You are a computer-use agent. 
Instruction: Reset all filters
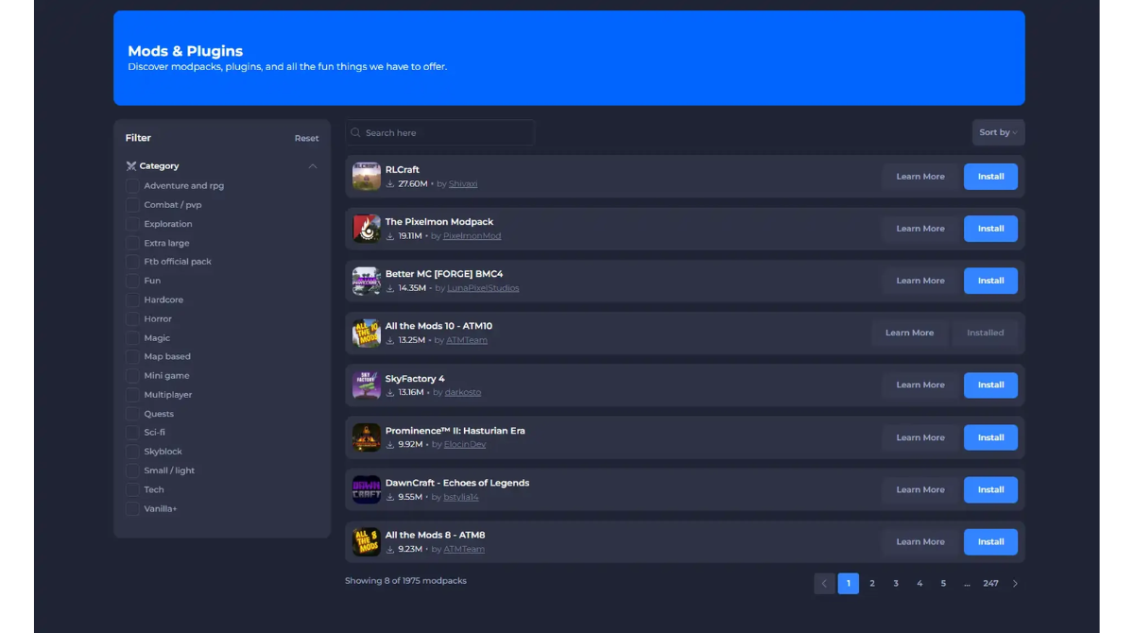point(306,138)
